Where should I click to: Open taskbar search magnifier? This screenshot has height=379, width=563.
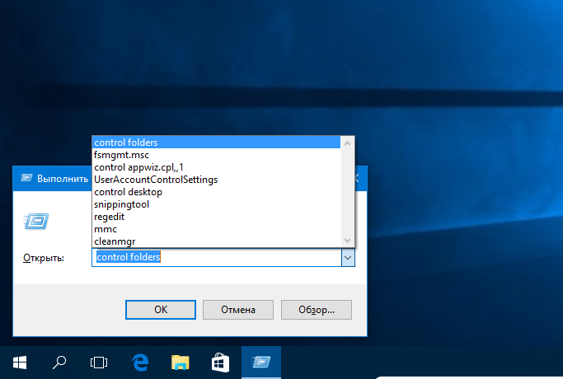(x=59, y=363)
